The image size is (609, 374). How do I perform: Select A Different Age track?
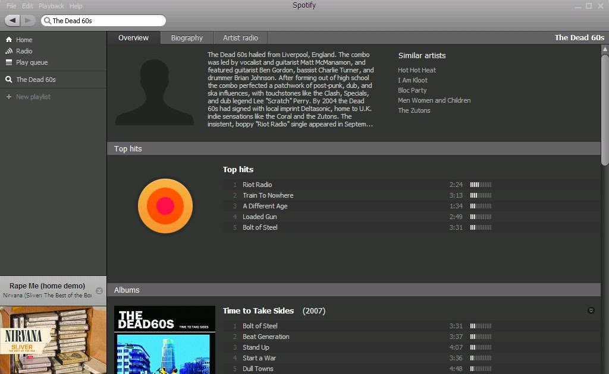coord(265,206)
